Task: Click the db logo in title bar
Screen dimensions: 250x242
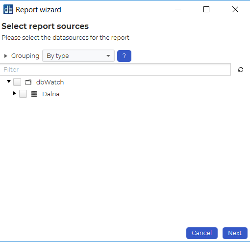Action: [x=8, y=9]
